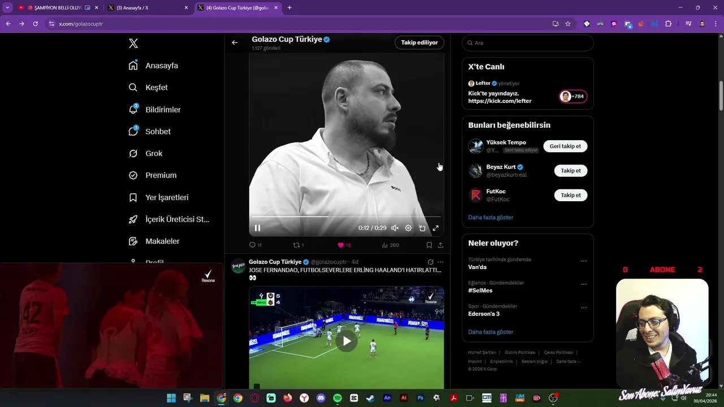Open the X logo home icon
Image resolution: width=724 pixels, height=407 pixels.
click(133, 44)
